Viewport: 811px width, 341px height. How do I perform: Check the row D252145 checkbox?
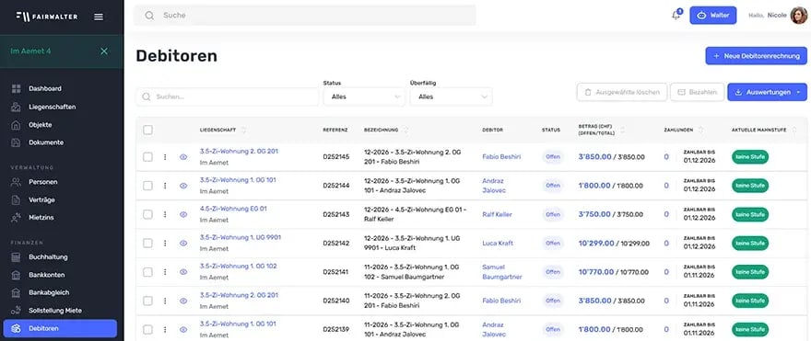pos(148,157)
